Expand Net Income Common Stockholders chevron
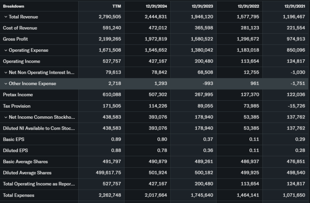310x203 pixels. pyautogui.click(x=6, y=117)
